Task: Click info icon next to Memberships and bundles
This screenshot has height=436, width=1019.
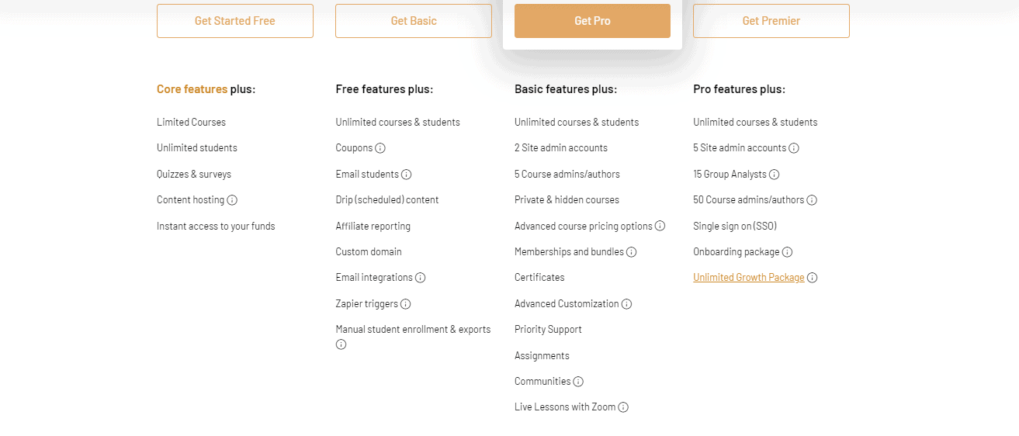Action: [631, 252]
